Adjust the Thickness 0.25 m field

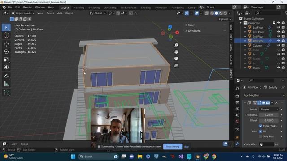click(269, 115)
